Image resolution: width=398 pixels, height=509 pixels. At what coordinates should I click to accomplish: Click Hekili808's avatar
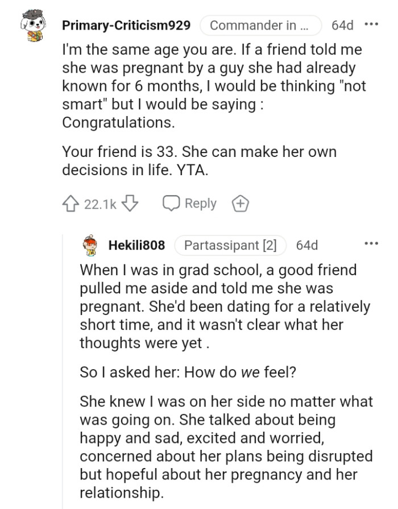click(x=90, y=245)
